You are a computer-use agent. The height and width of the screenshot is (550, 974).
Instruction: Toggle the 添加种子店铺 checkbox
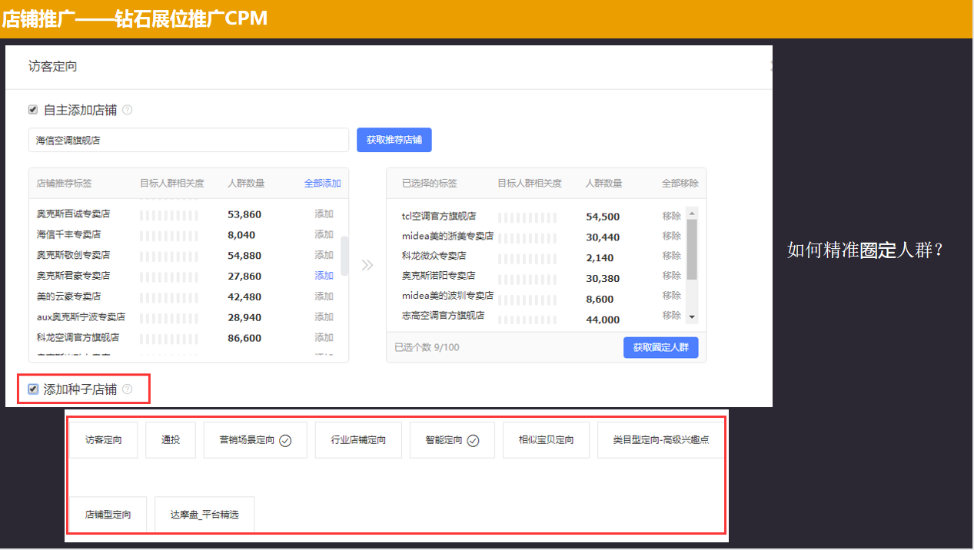click(x=33, y=389)
